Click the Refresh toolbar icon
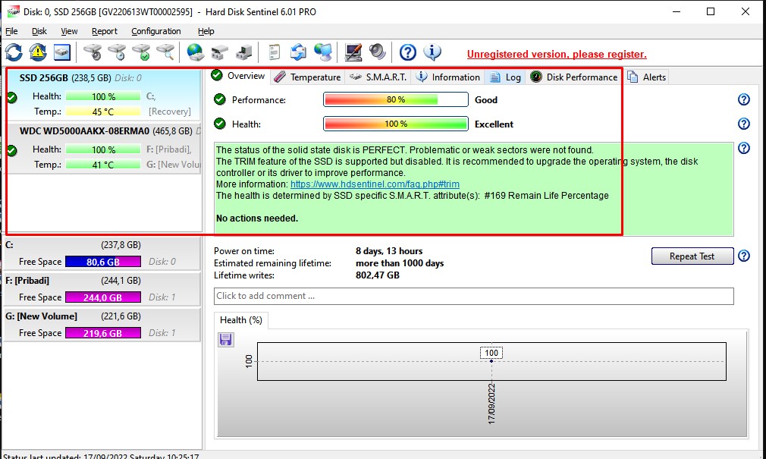This screenshot has width=766, height=459. pyautogui.click(x=14, y=52)
